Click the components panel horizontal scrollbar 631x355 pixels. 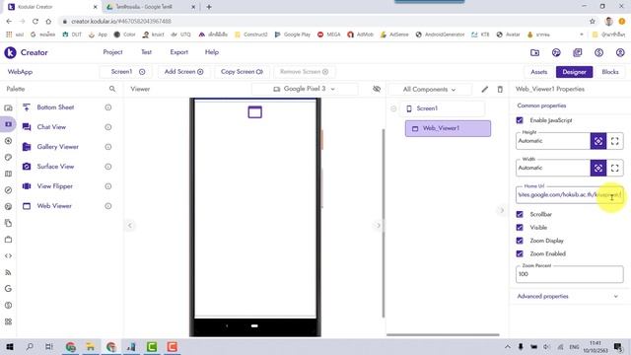(x=443, y=334)
